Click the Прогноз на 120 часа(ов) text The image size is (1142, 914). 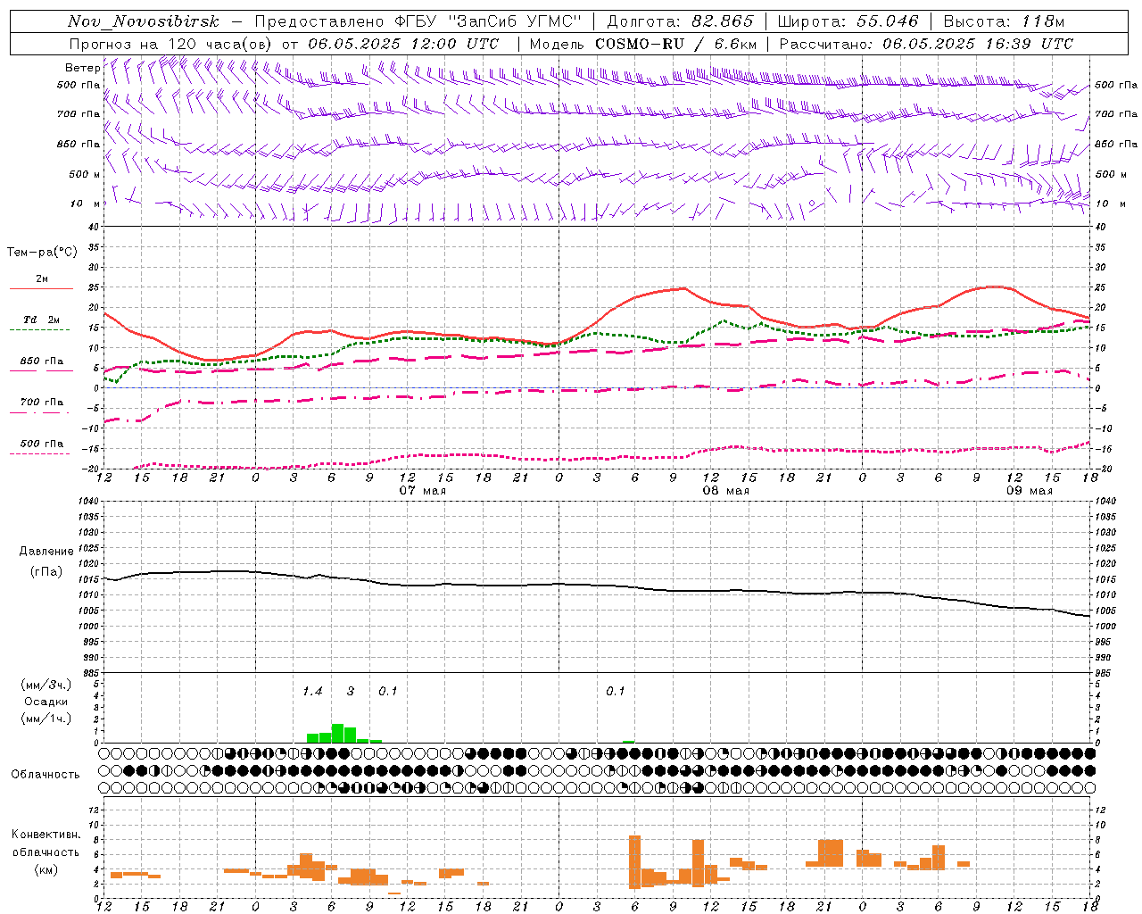pos(172,44)
